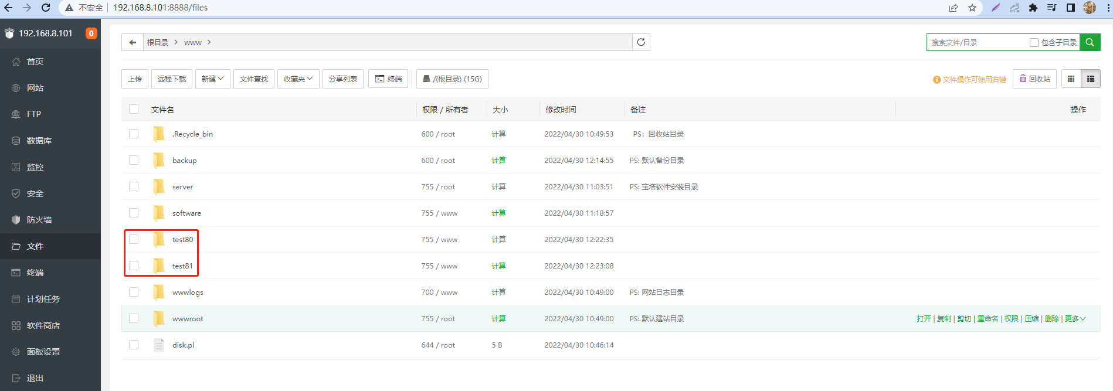This screenshot has height=391, width=1113.
Task: Open the wwwlogs folder icon
Action: pos(159,292)
